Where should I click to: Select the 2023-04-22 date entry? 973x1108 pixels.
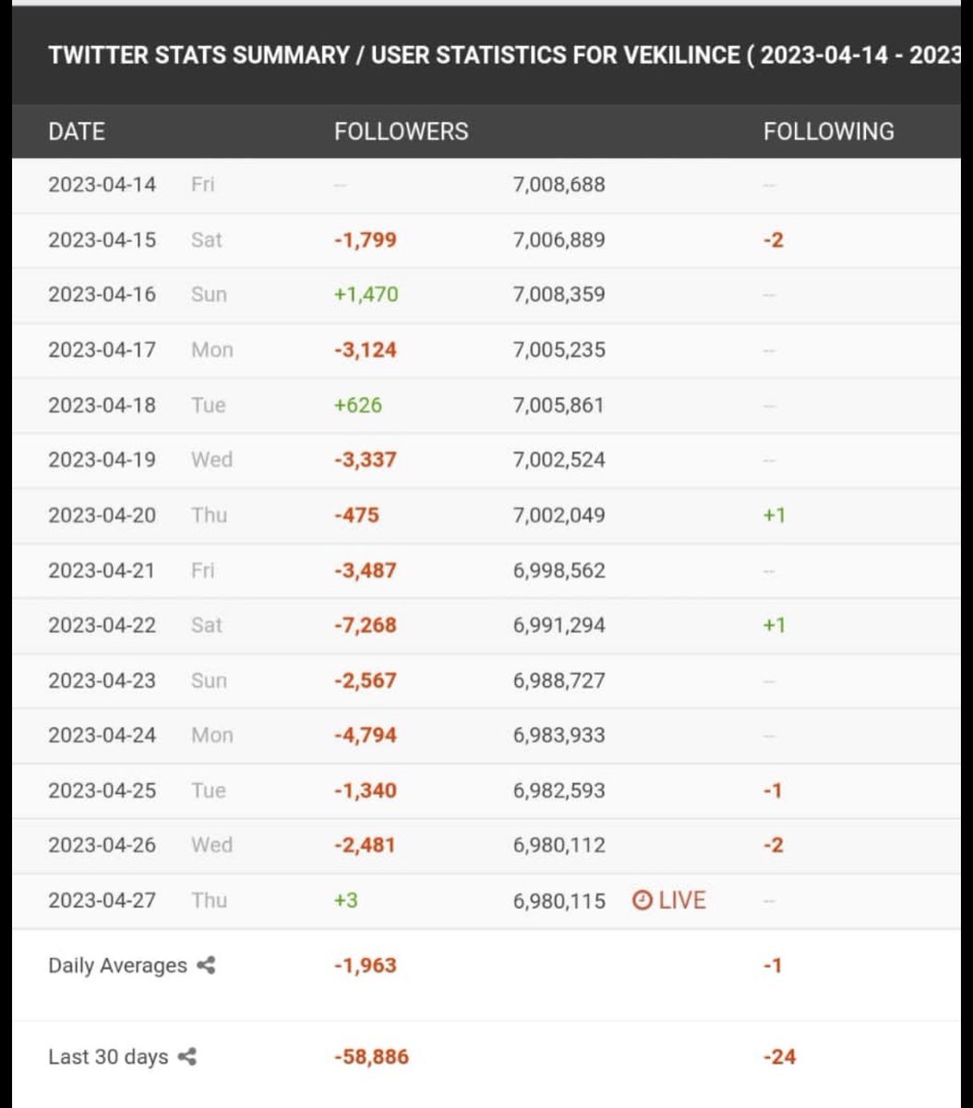tap(102, 625)
